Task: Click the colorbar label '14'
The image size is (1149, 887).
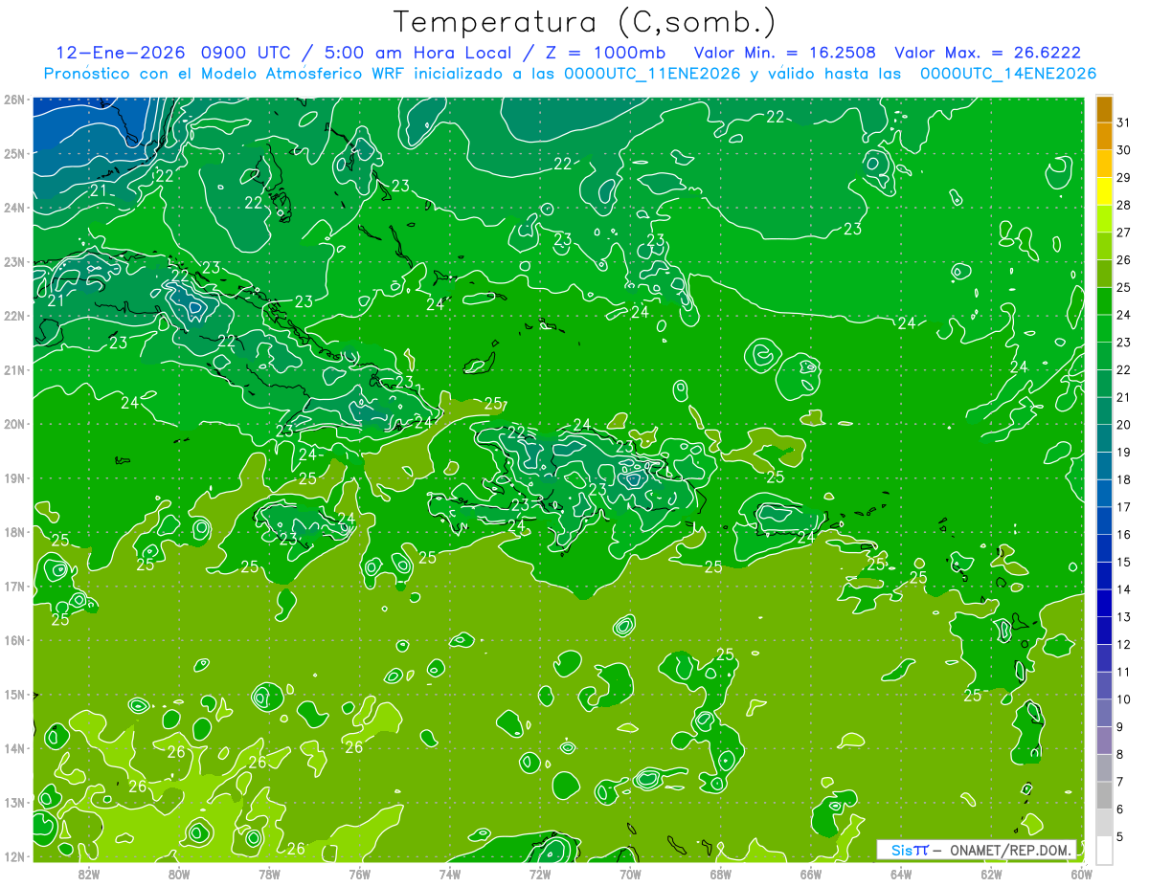Action: [1124, 589]
